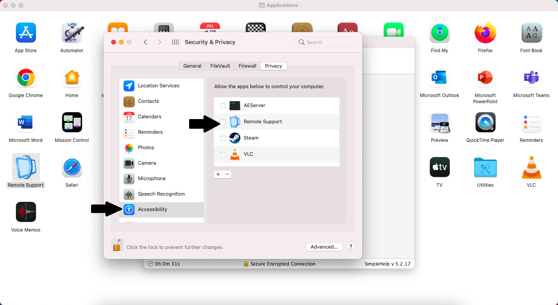Select Microphone in the privacy sidebar
The image size is (558, 305).
click(162, 179)
